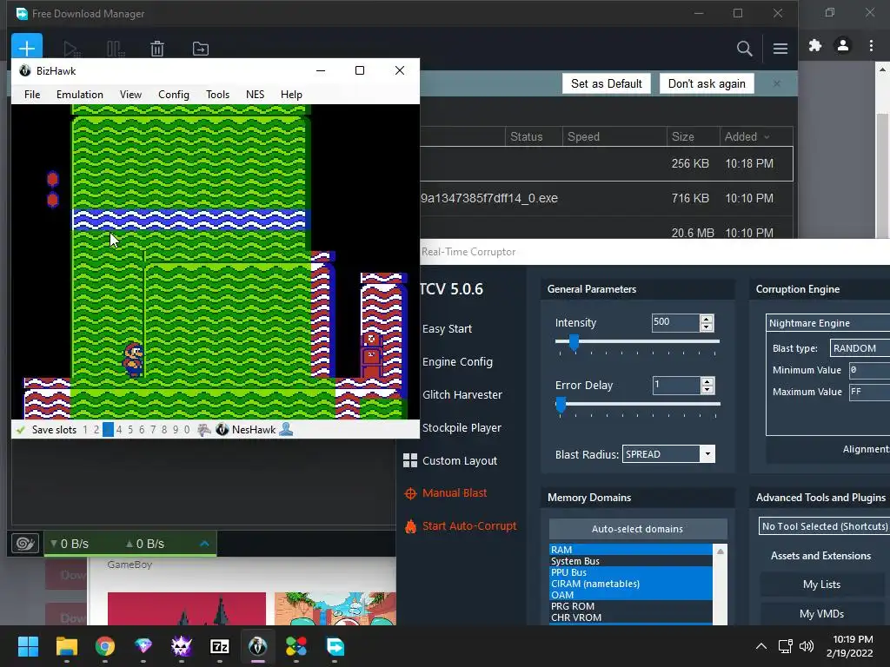Open File Explorer from taskbar
The width and height of the screenshot is (890, 667).
(66, 646)
